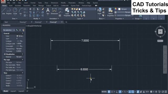Open the Express Tools ribbon tab
Viewport: 168px width, 94px height.
click(x=75, y=5)
